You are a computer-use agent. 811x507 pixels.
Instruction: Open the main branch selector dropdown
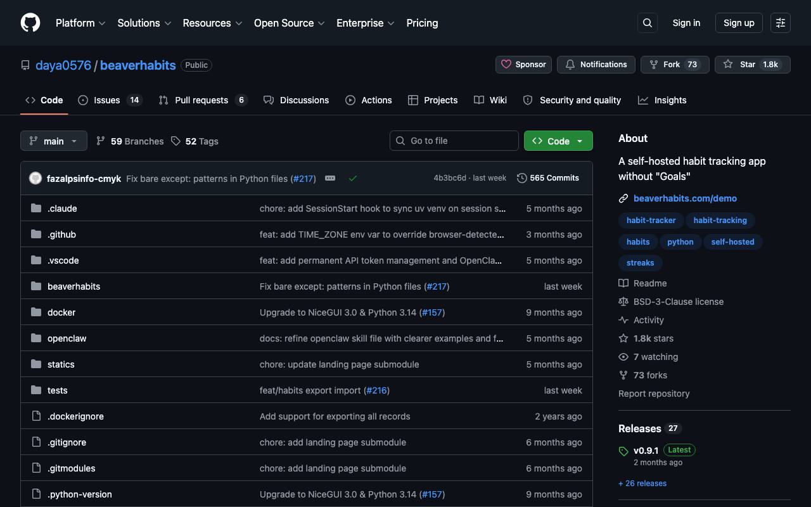pos(53,141)
